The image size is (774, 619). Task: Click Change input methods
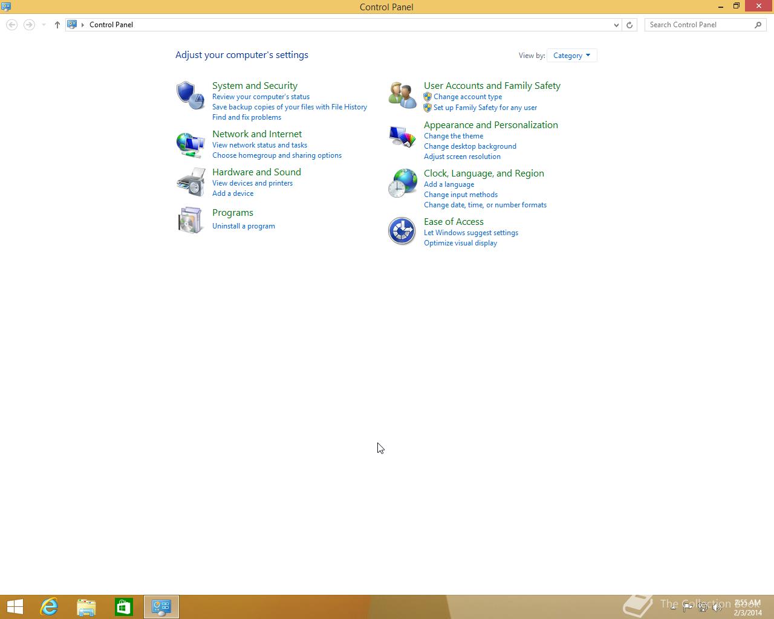coord(461,195)
